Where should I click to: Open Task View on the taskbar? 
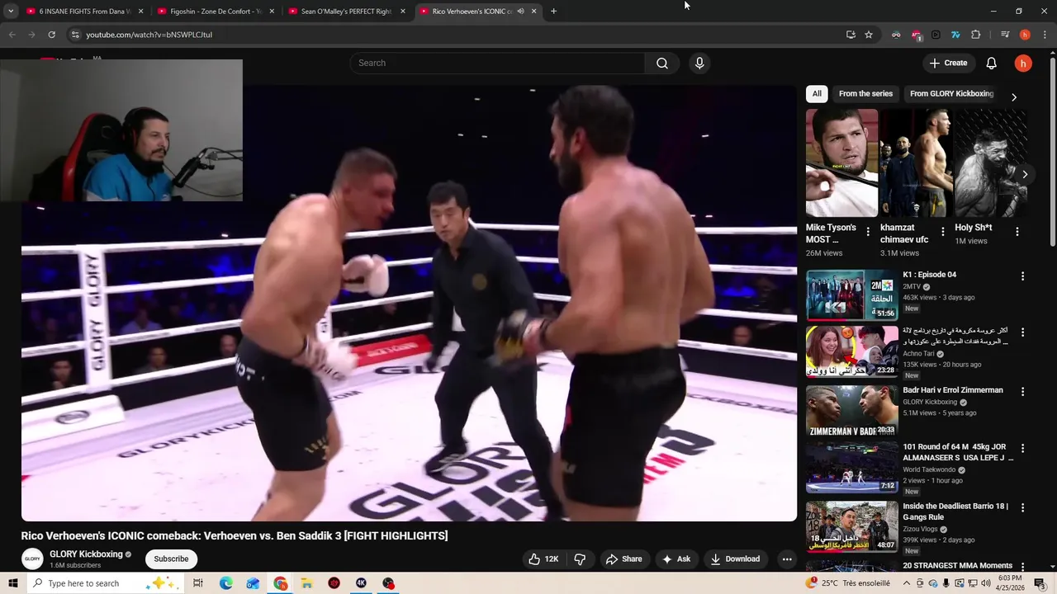coord(198,583)
